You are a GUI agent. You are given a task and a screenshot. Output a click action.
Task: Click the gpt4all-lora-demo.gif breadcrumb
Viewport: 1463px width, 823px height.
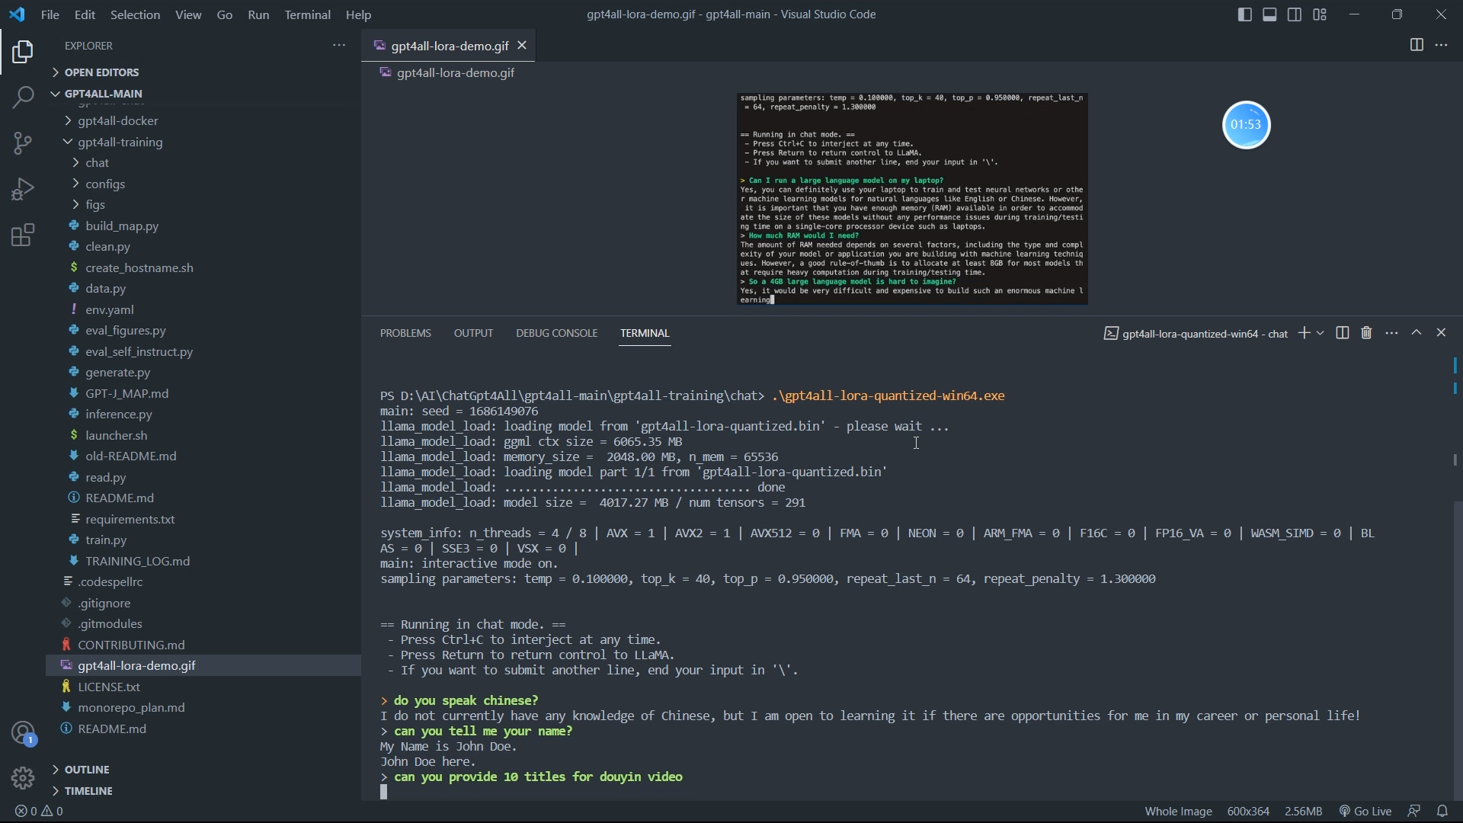447,72
